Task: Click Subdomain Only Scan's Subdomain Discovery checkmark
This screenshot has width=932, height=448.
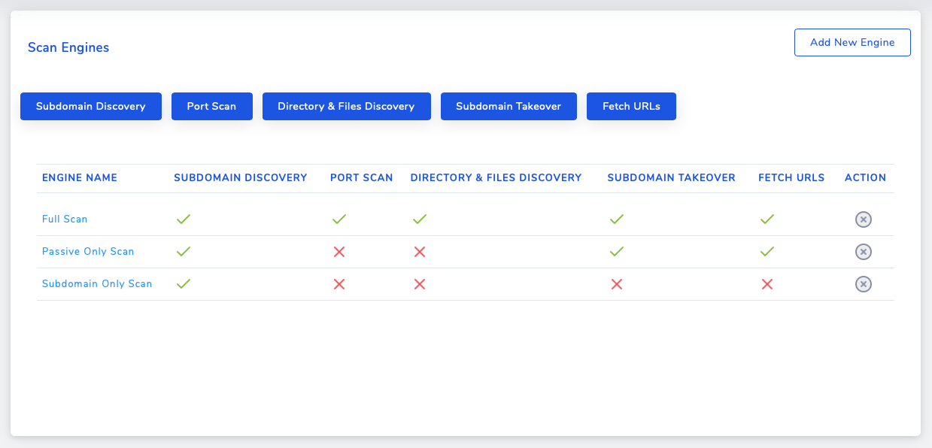Action: 184,284
